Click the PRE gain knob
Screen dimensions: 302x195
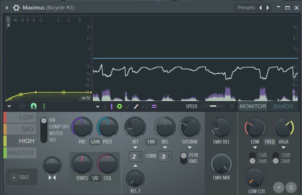click(82, 127)
